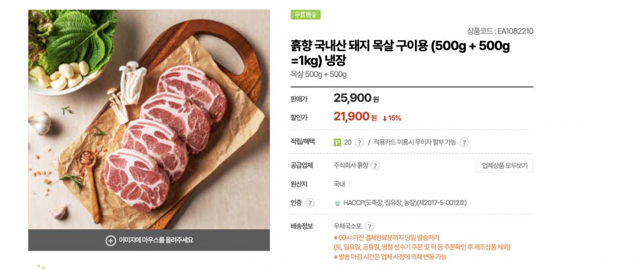Open the help icon beside 인증 label
This screenshot has width=640, height=269.
310,203
